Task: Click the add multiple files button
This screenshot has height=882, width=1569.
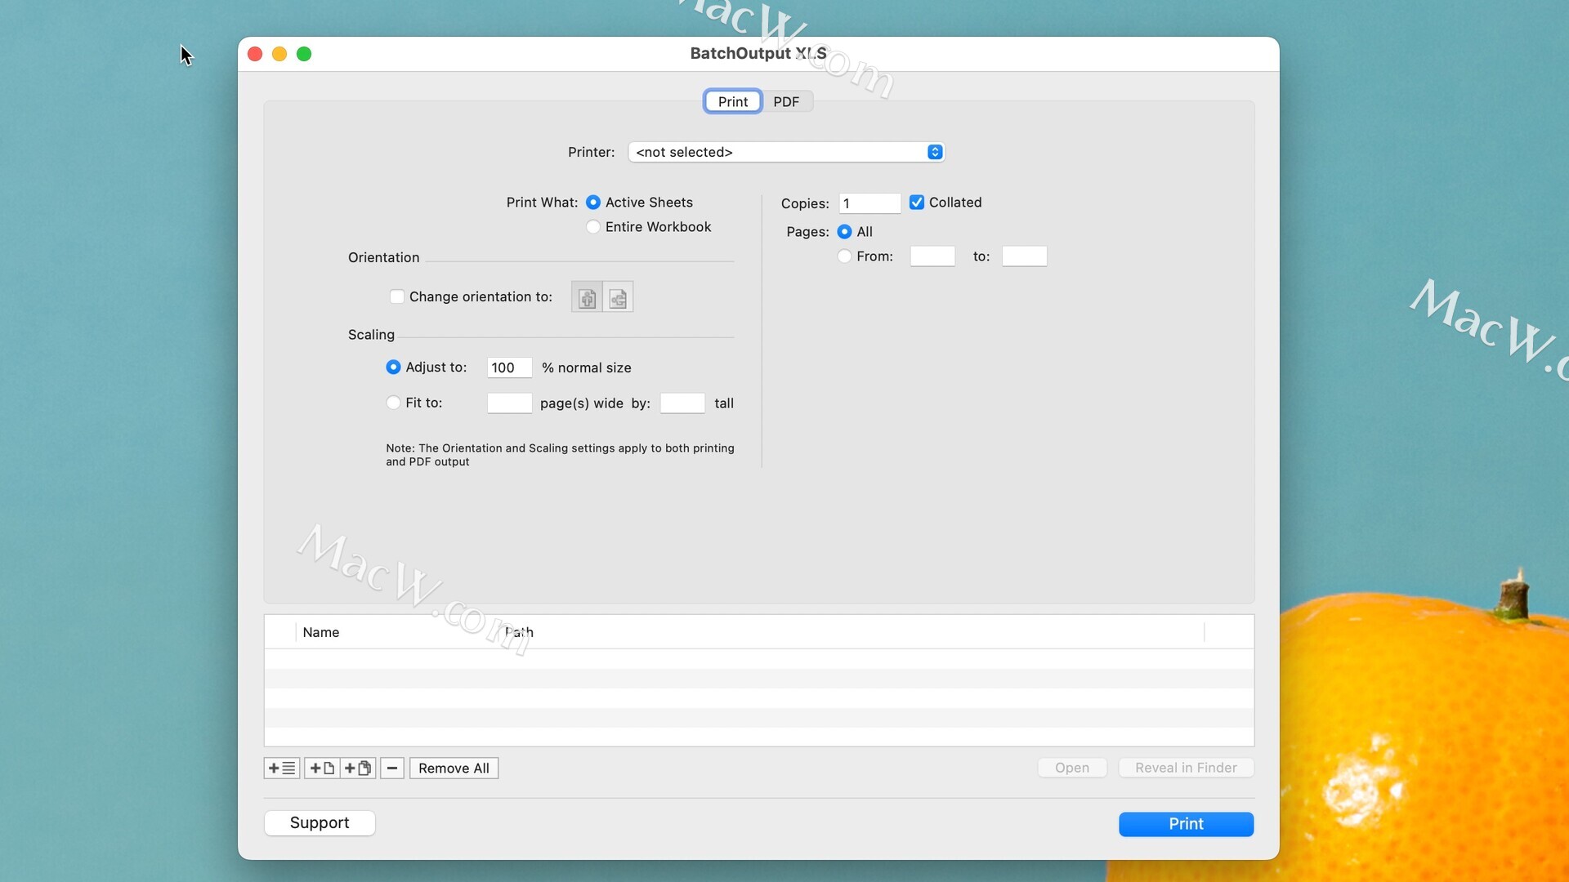Action: coord(358,768)
